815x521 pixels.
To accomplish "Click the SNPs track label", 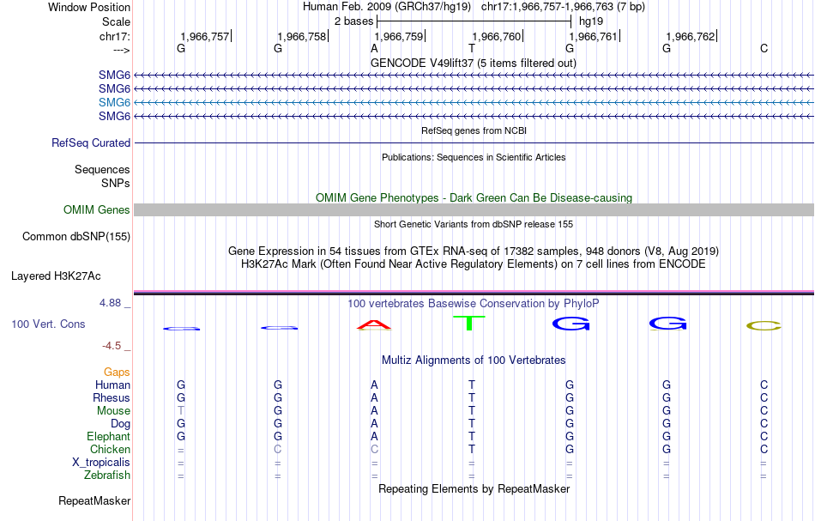I will click(116, 183).
